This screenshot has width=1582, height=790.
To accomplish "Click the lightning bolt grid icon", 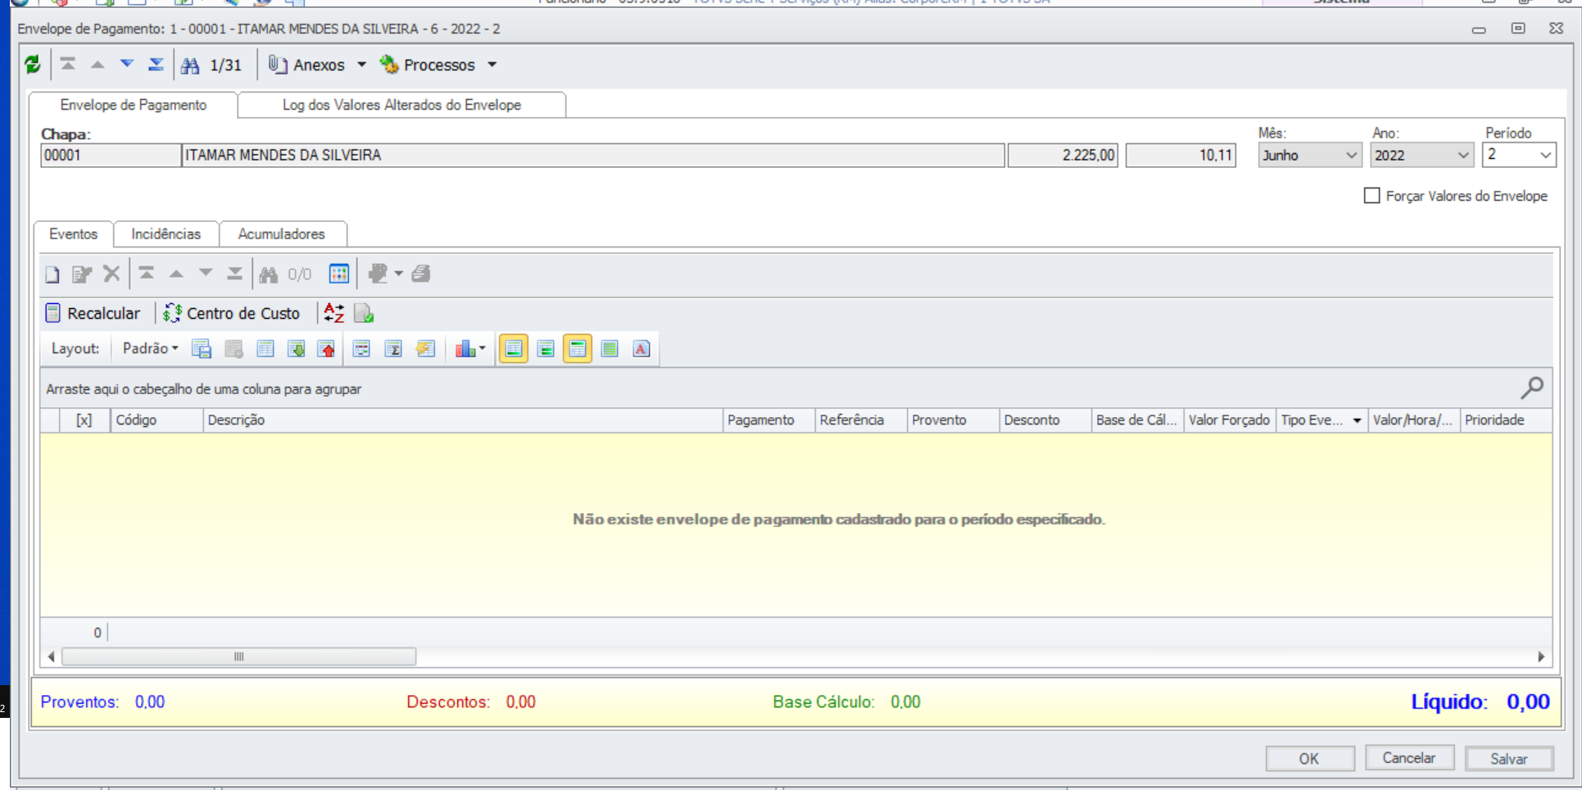I will point(425,349).
